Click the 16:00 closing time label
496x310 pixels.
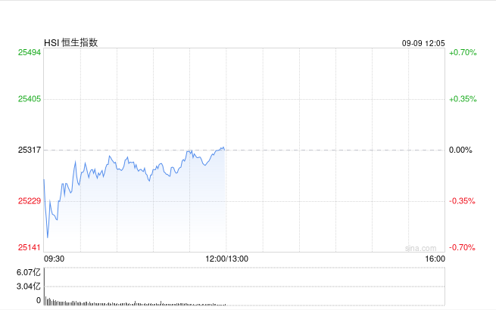435,259
